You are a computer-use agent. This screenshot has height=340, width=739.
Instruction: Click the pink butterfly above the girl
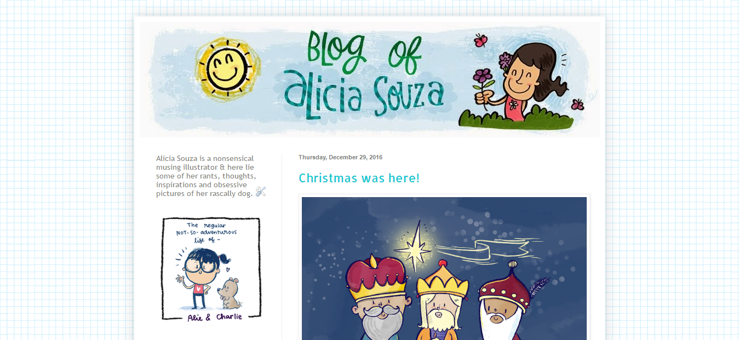(x=480, y=40)
